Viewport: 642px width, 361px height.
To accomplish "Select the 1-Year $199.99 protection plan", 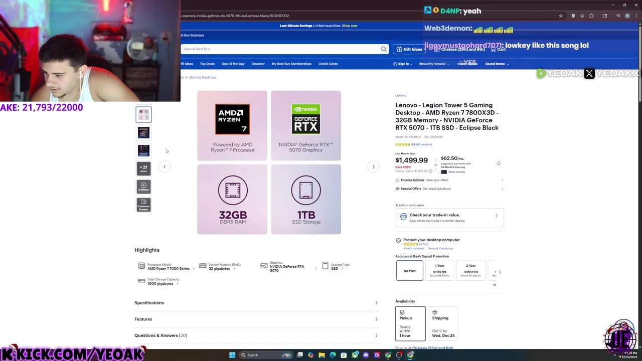I will [439, 271].
